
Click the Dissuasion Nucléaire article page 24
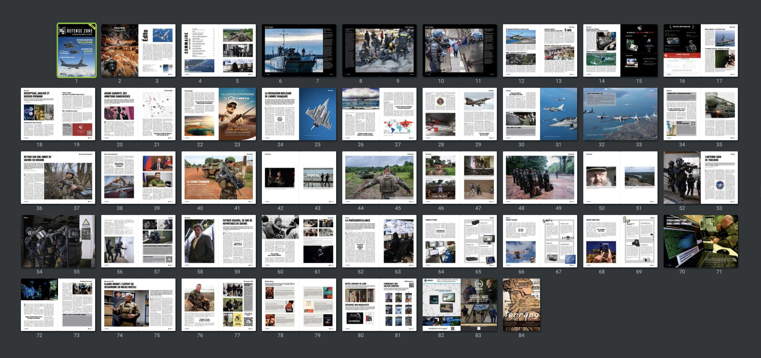point(280,114)
